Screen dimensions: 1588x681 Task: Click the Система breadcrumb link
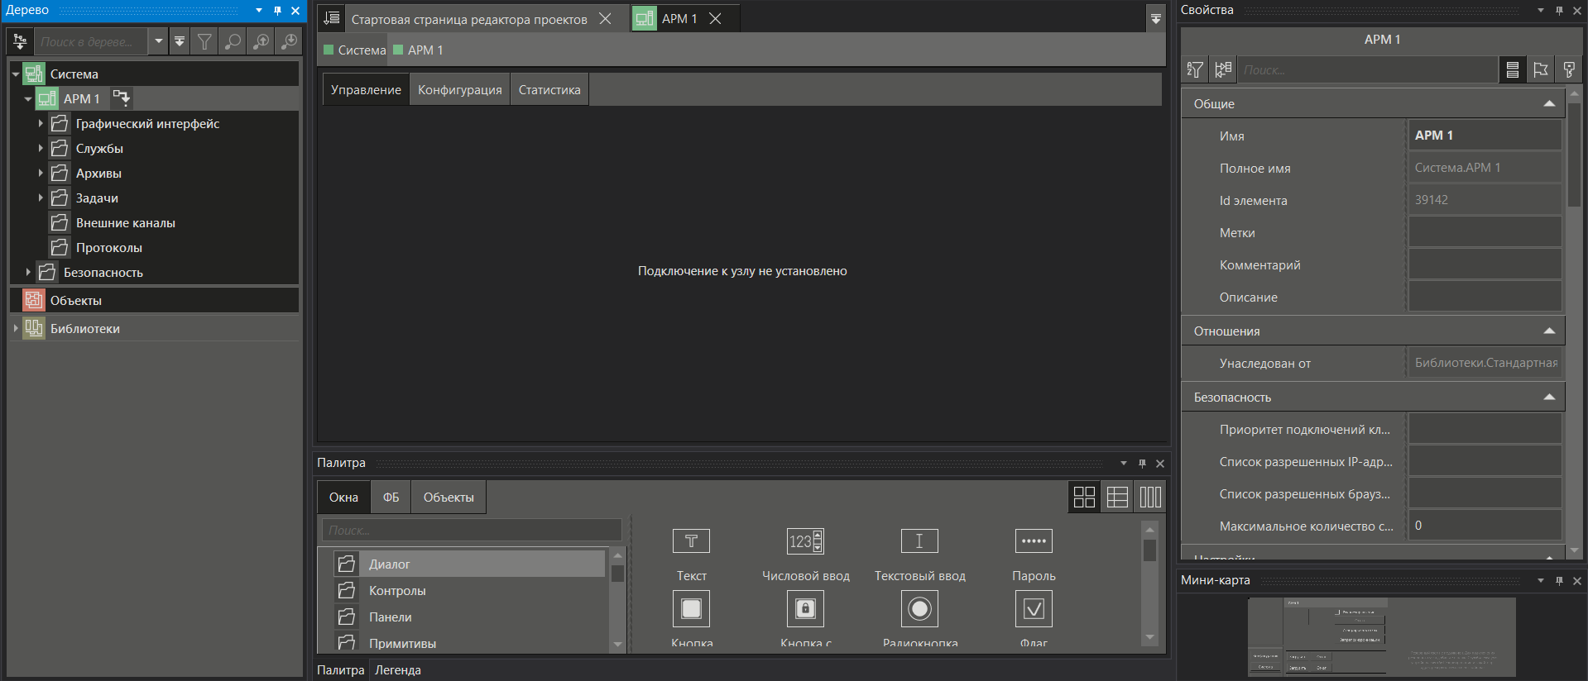pyautogui.click(x=362, y=50)
